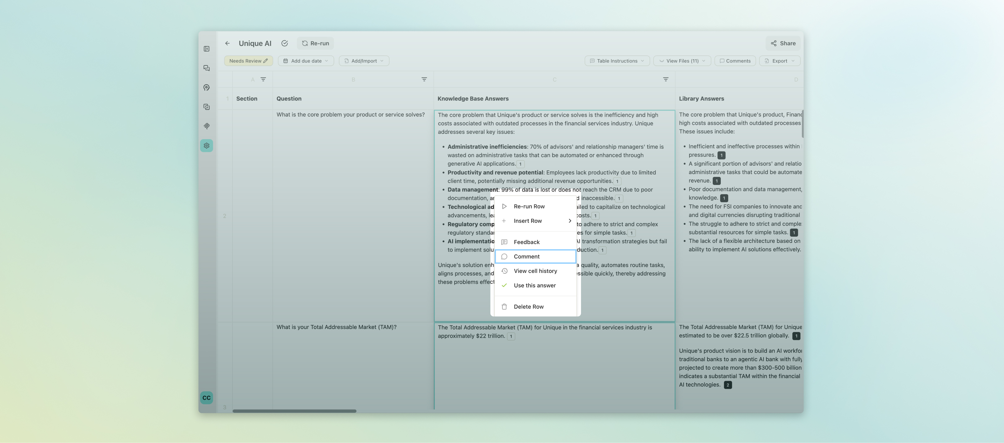
Task: Select View cell history menu item
Action: [x=535, y=271]
